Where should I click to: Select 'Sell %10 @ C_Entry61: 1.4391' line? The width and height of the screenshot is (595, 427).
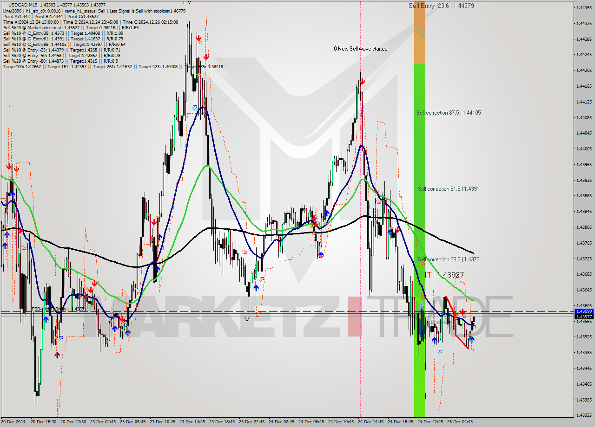pyautogui.click(x=63, y=39)
